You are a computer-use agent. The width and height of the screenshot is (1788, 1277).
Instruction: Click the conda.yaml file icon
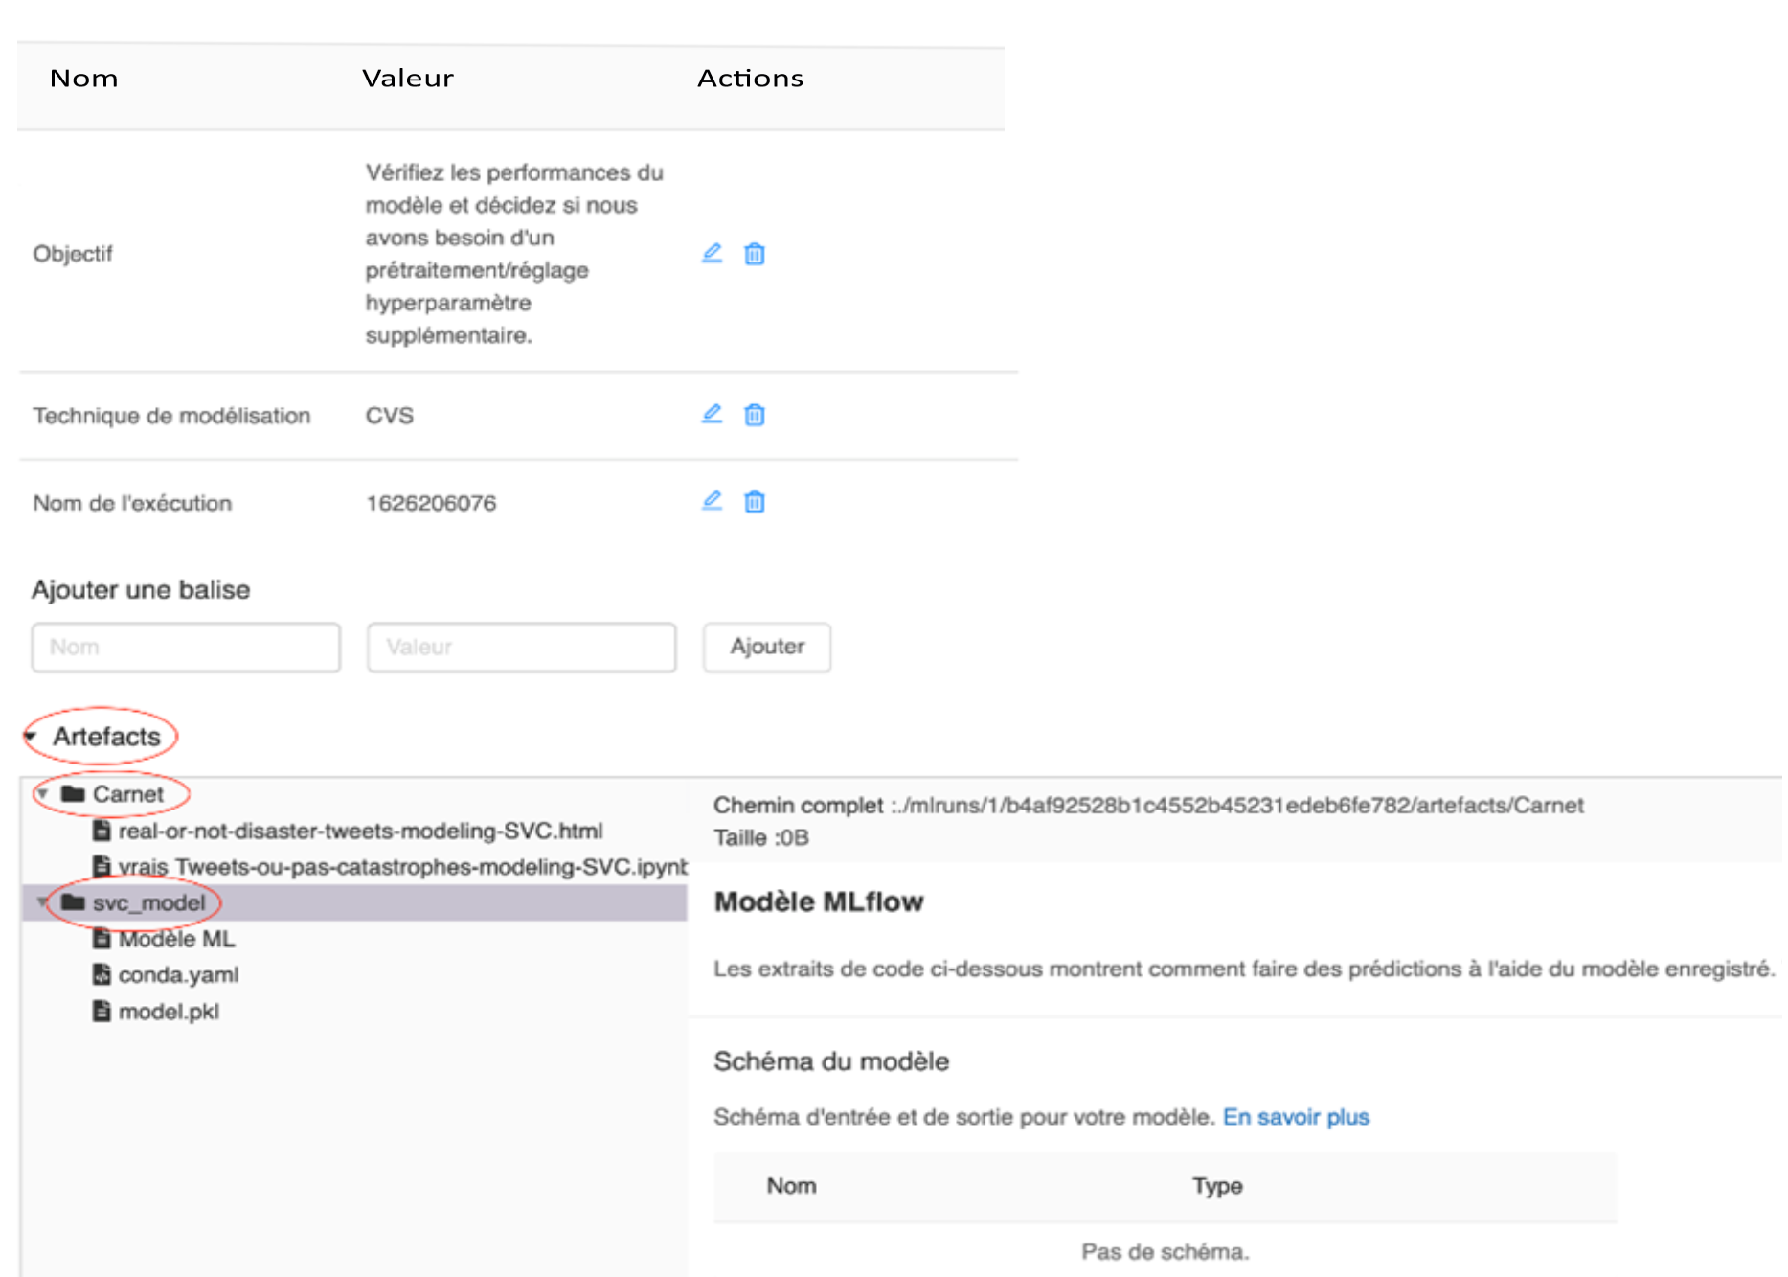tap(102, 975)
